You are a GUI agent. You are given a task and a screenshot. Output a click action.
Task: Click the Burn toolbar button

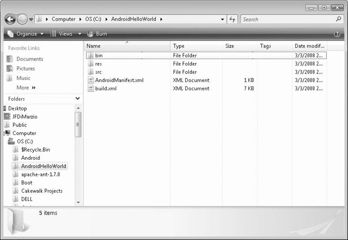(97, 34)
